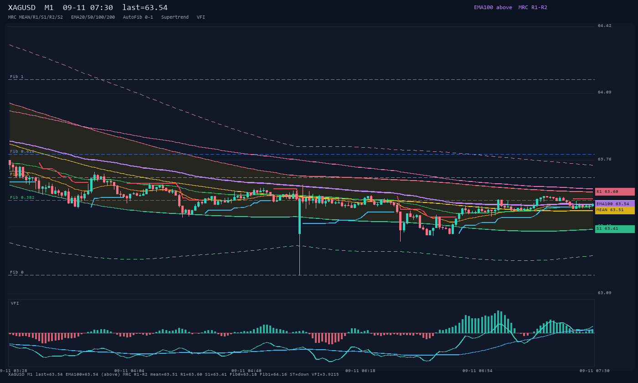638x383 pixels.
Task: Click the Fib 0.382 level label
Action: click(x=22, y=197)
